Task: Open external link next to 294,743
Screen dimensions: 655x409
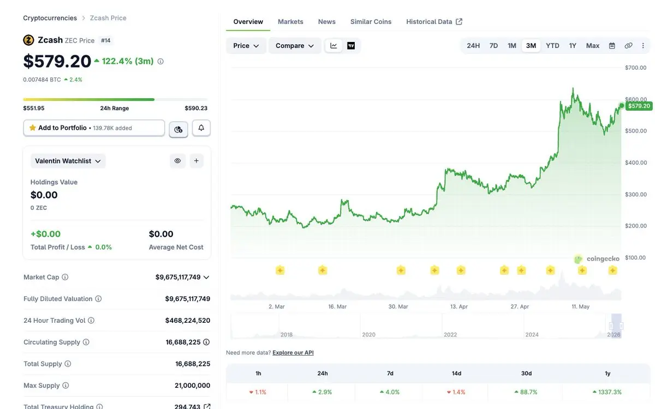Action: pyautogui.click(x=207, y=406)
